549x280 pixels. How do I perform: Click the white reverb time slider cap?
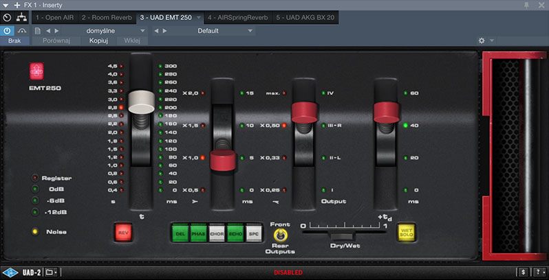tap(142, 102)
